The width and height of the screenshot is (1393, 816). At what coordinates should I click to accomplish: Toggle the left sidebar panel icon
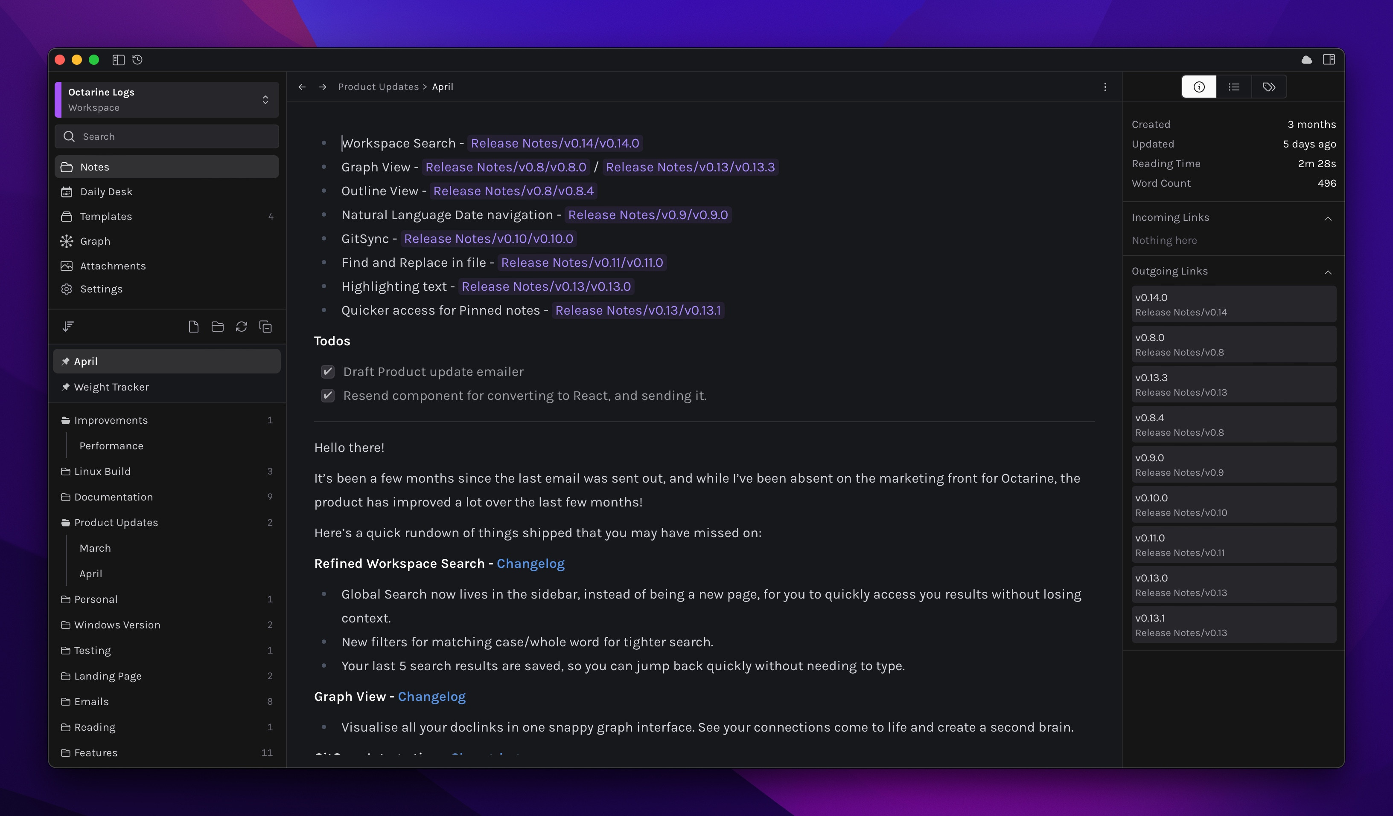(118, 60)
